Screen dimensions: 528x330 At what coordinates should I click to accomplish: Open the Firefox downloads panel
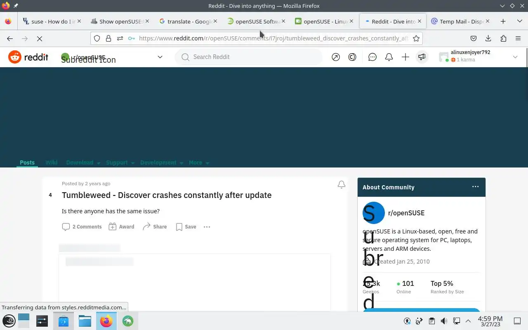488,38
